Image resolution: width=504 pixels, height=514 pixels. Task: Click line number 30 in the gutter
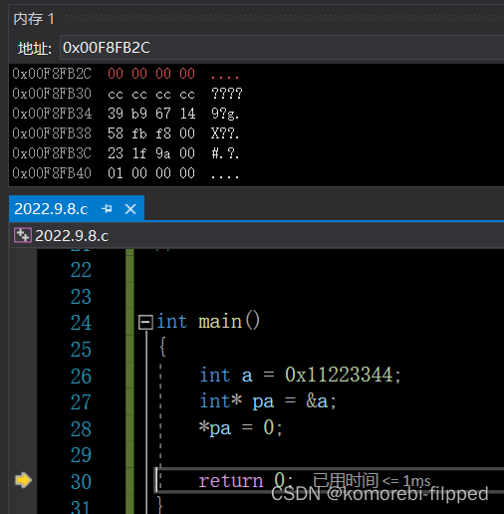click(81, 481)
